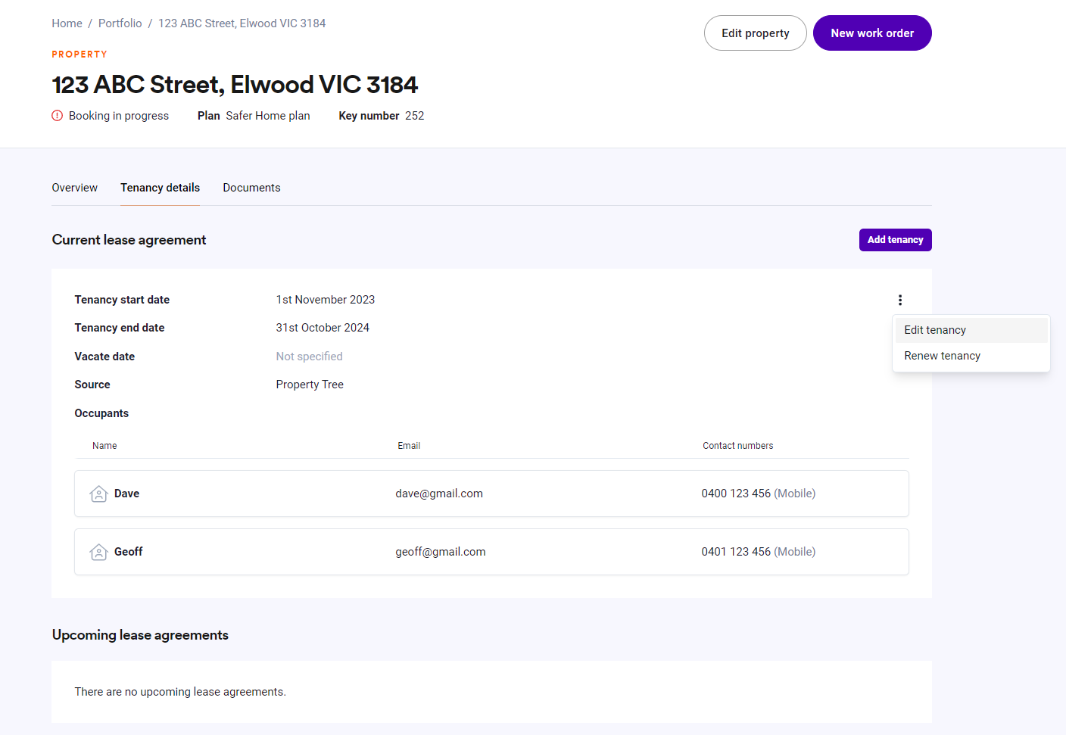Viewport: 1066px width, 735px height.
Task: Switch to the Overview tab
Action: coord(74,188)
